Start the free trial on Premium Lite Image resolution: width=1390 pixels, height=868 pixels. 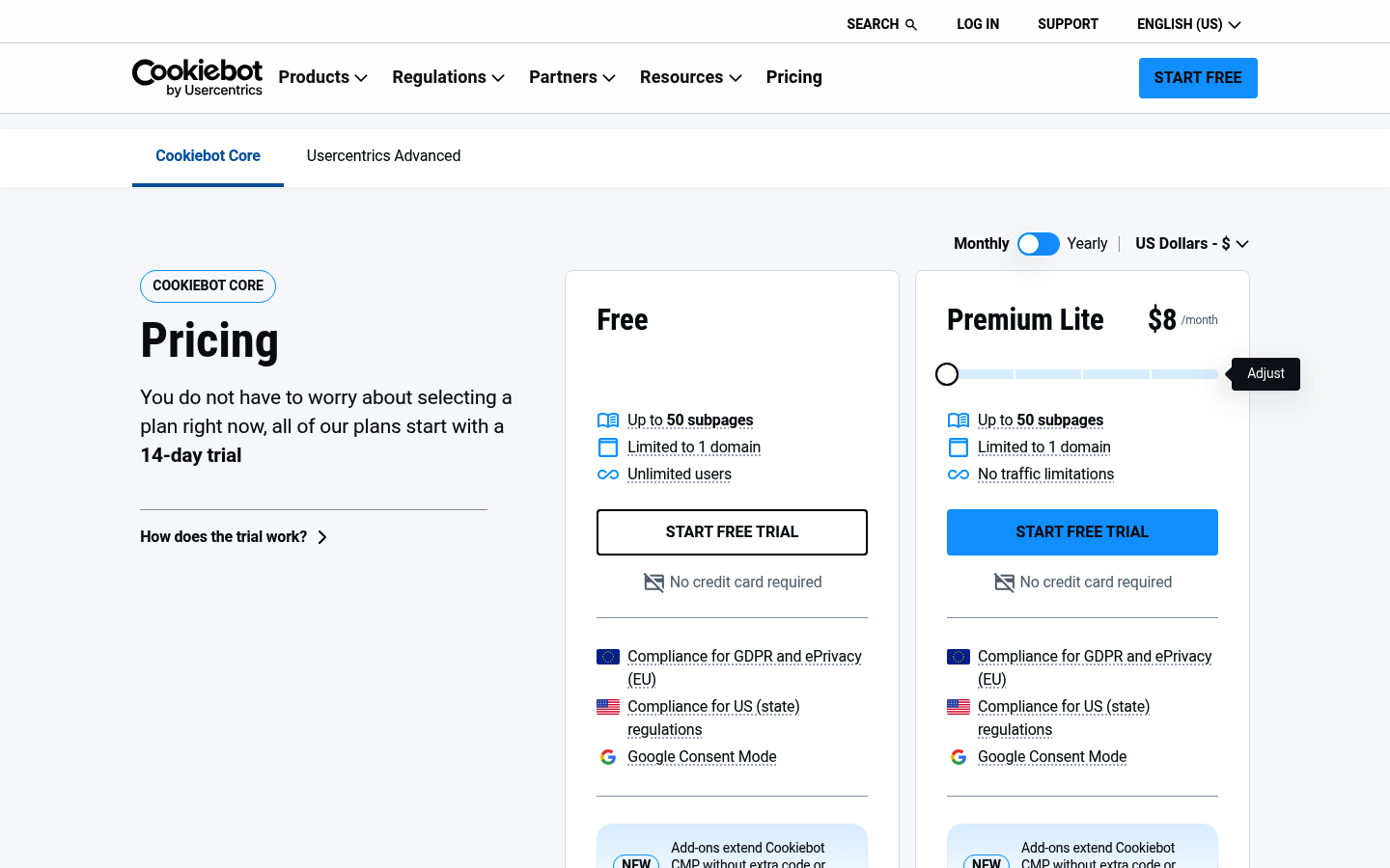[x=1082, y=532]
